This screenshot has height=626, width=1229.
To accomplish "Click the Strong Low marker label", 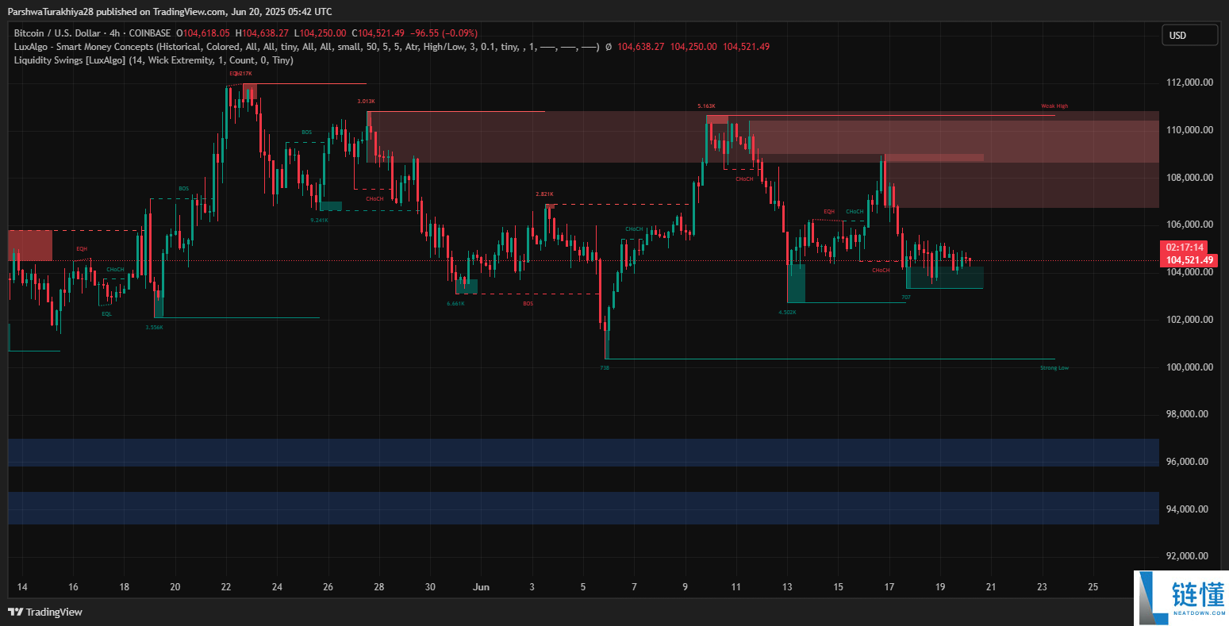I will click(x=1055, y=367).
